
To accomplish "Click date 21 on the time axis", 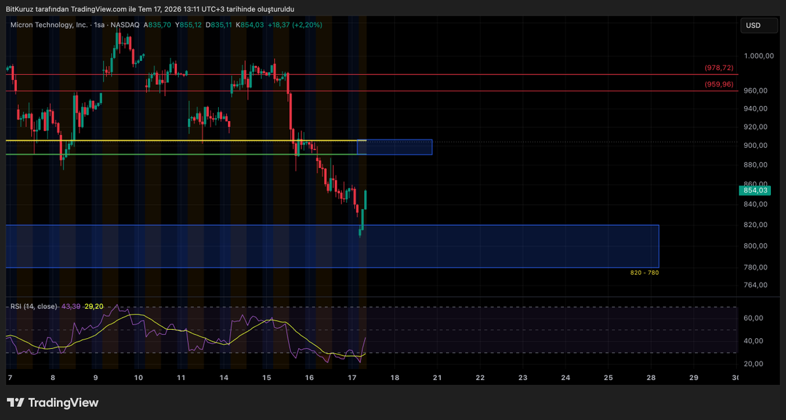I will (438, 378).
